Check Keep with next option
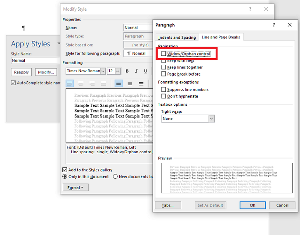The image size is (300, 235). 163,61
